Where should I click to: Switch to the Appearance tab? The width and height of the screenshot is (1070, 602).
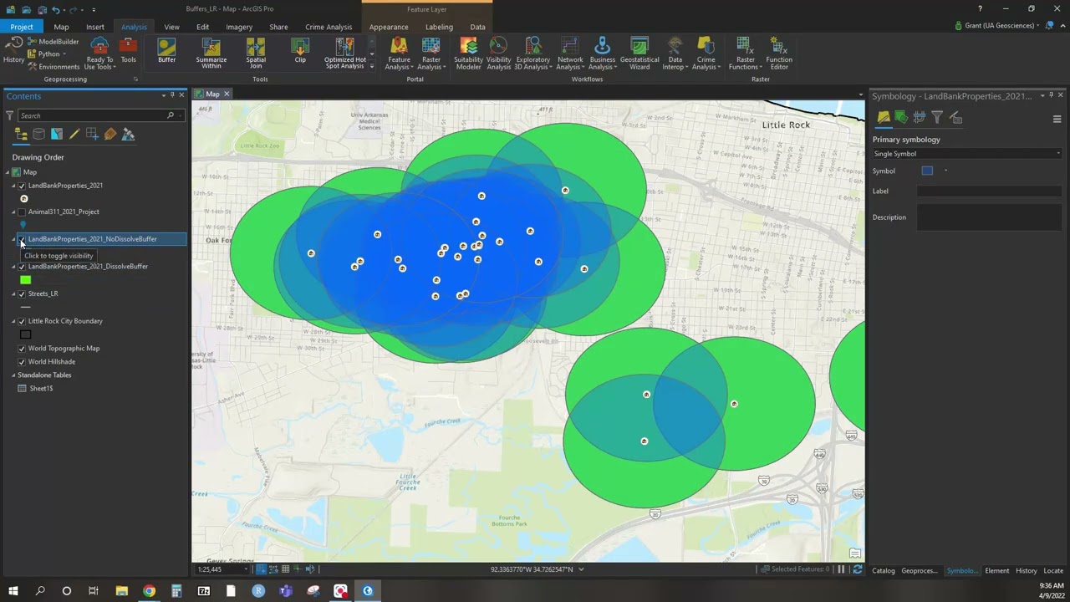click(x=389, y=27)
